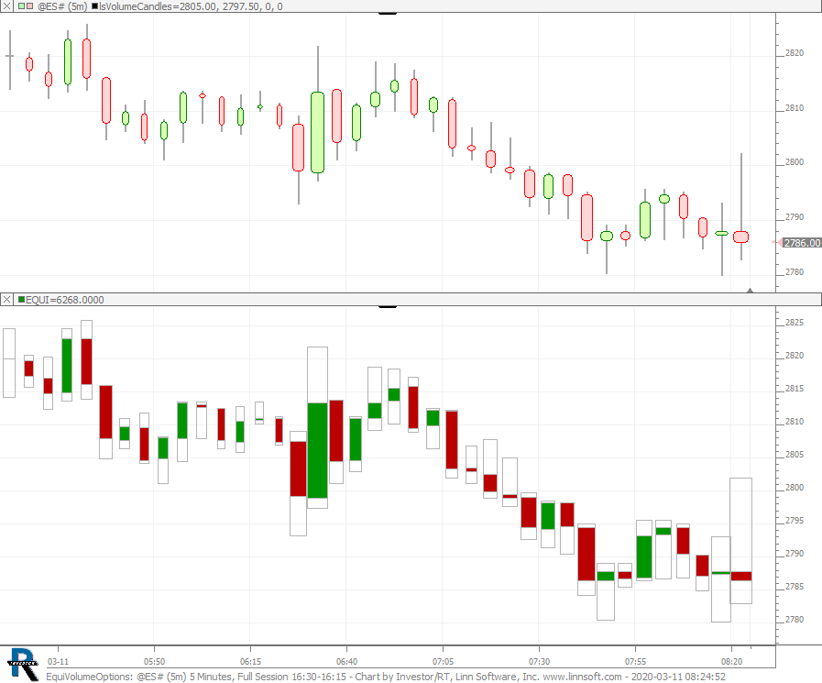Viewport: 822px width, 683px height.
Task: Click the 08:20 time axis label
Action: click(731, 662)
